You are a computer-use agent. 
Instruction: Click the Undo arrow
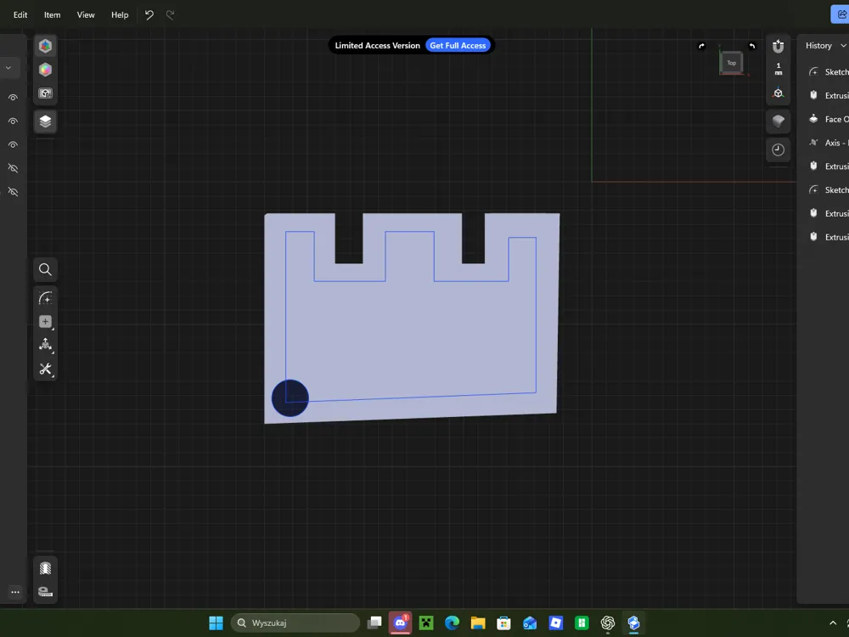[x=149, y=15]
